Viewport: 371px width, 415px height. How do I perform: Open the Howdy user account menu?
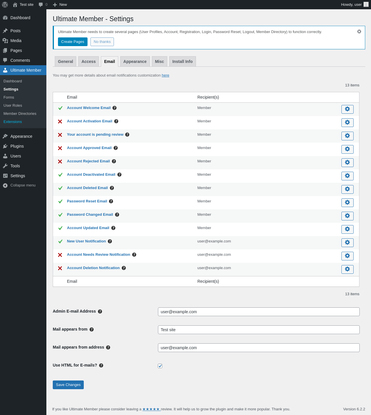point(354,5)
